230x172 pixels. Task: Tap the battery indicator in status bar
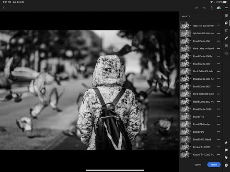(x=225, y=2)
